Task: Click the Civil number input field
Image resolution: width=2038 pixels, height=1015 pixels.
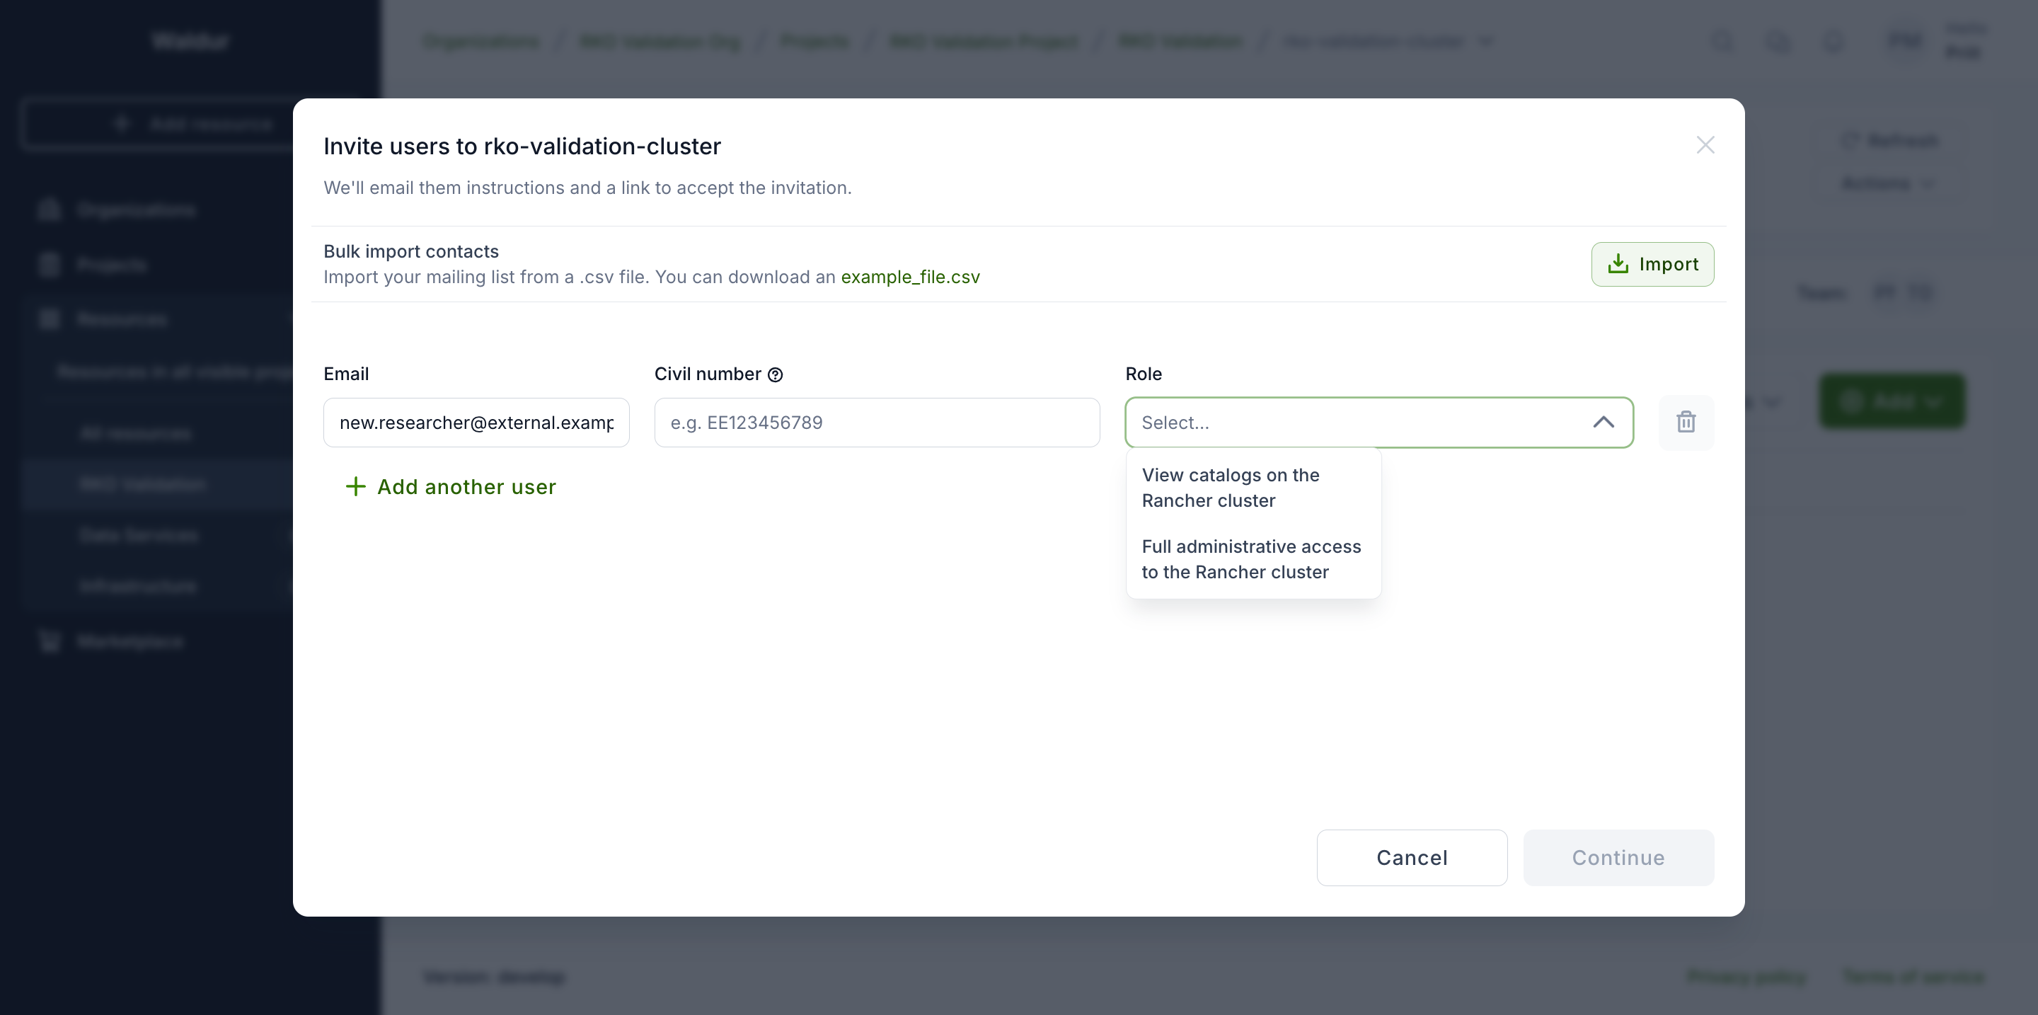Action: (x=877, y=423)
